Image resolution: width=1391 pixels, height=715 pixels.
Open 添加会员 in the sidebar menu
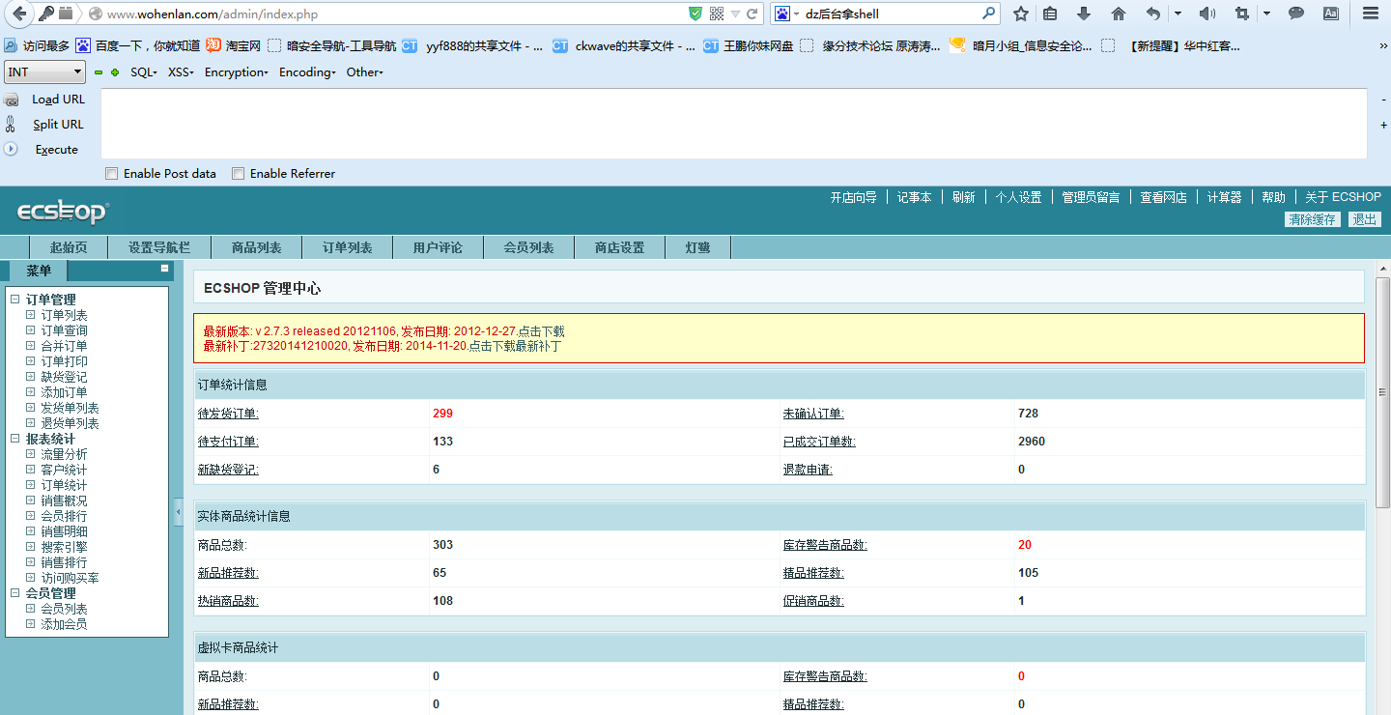(x=65, y=624)
